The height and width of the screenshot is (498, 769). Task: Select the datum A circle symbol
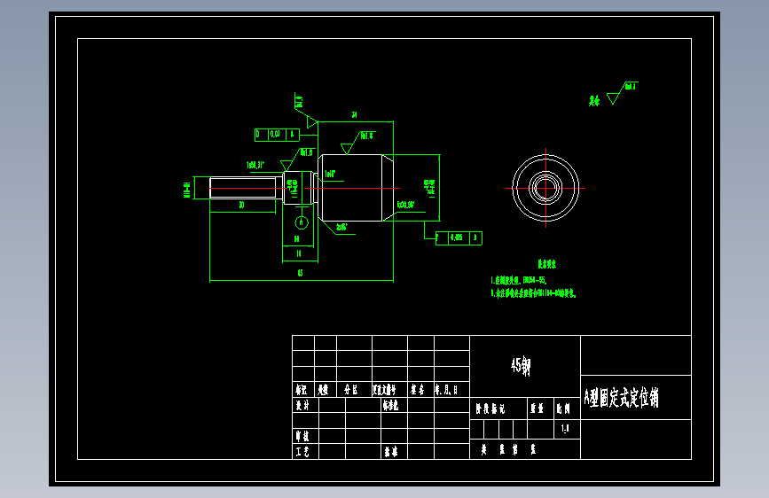click(302, 222)
